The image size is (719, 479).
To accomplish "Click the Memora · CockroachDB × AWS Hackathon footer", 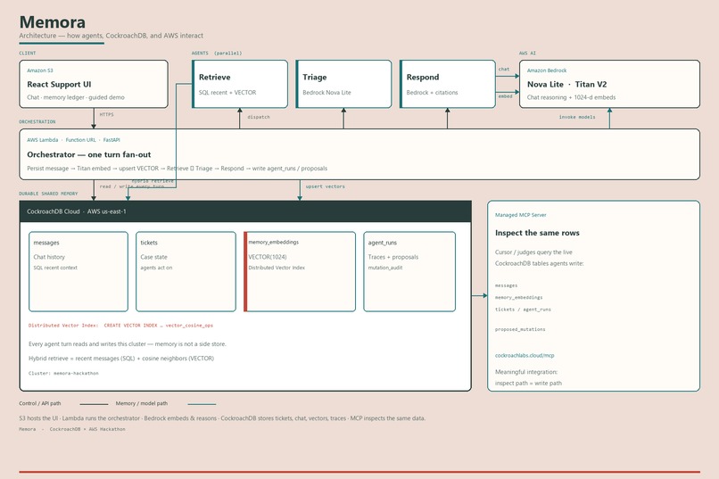I will pyautogui.click(x=72, y=430).
